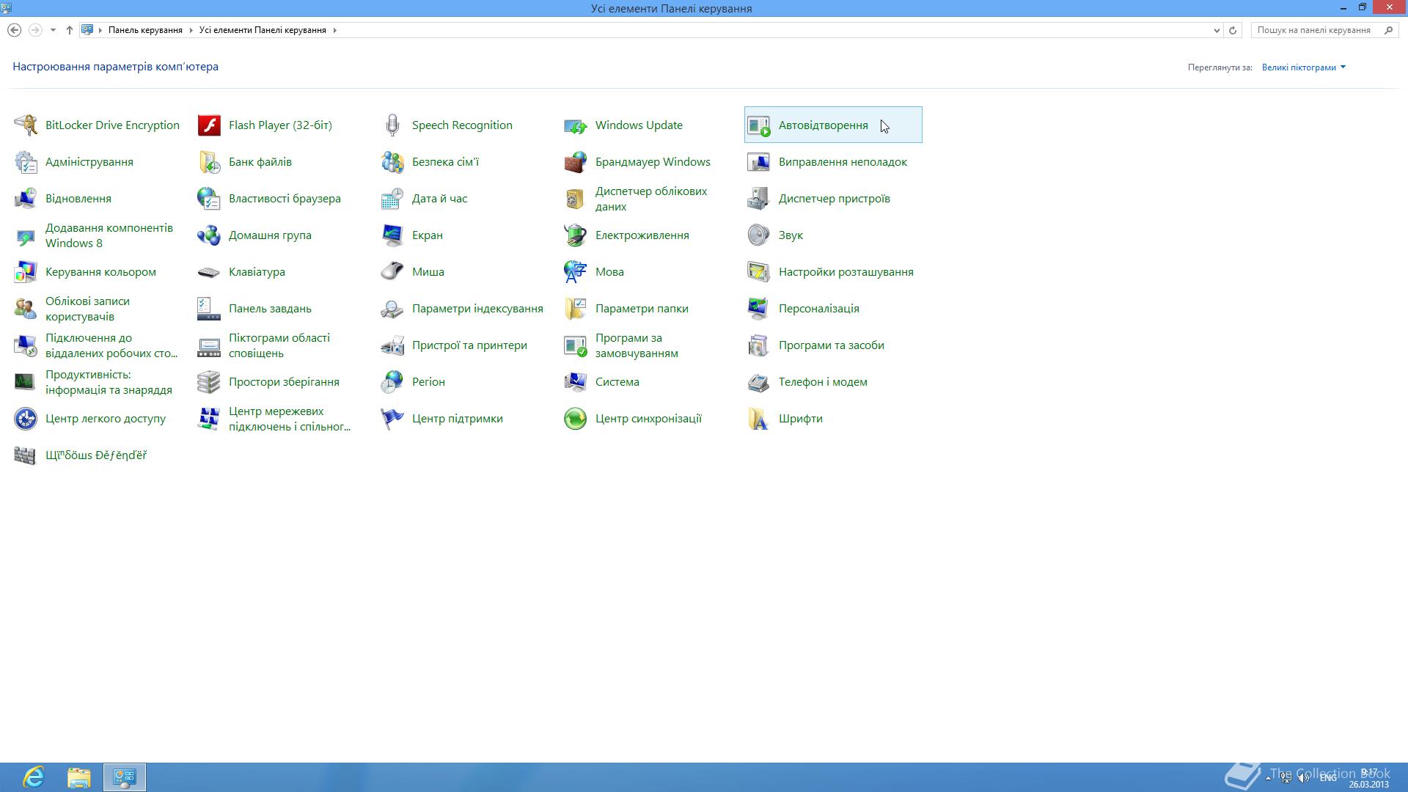
Task: Open Продуктивність: інформація та знаряддя link
Action: (109, 382)
